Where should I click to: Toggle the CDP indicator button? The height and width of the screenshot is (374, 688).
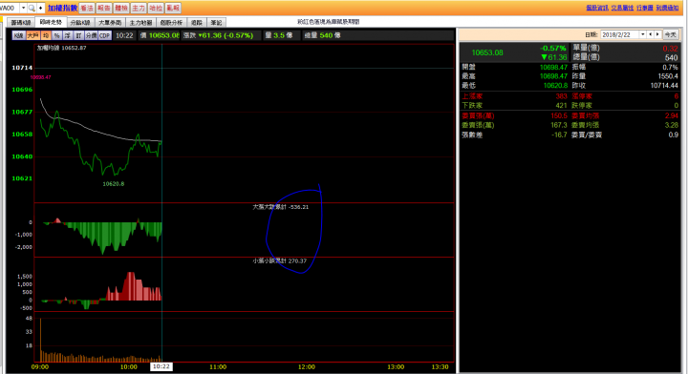104,35
